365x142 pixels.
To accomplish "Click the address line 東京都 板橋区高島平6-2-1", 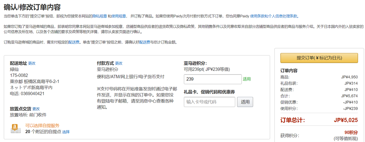I will click(x=35, y=82).
